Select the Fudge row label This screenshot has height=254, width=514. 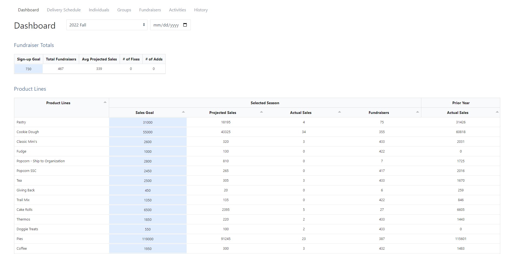(21, 151)
